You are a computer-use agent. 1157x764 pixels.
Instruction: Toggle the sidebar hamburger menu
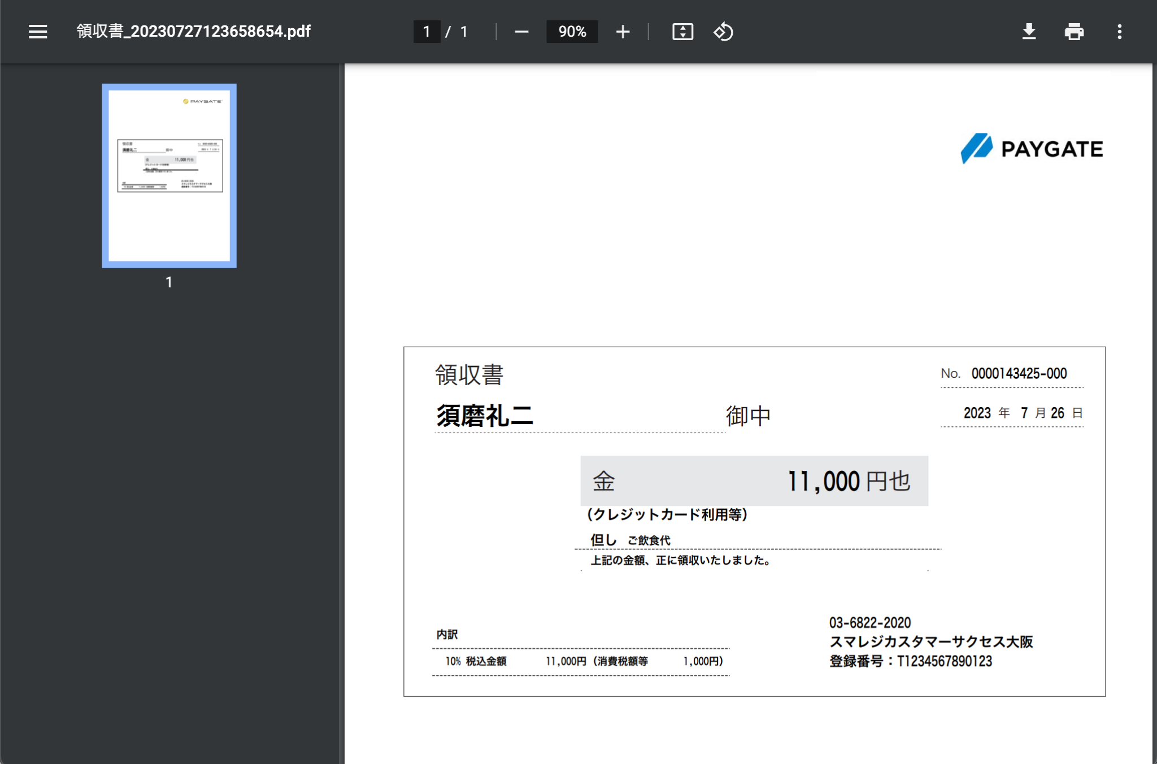tap(38, 32)
